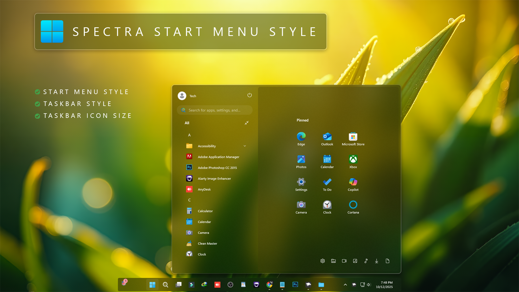Open Xbox pinned app
519x292 pixels.
coord(353,160)
